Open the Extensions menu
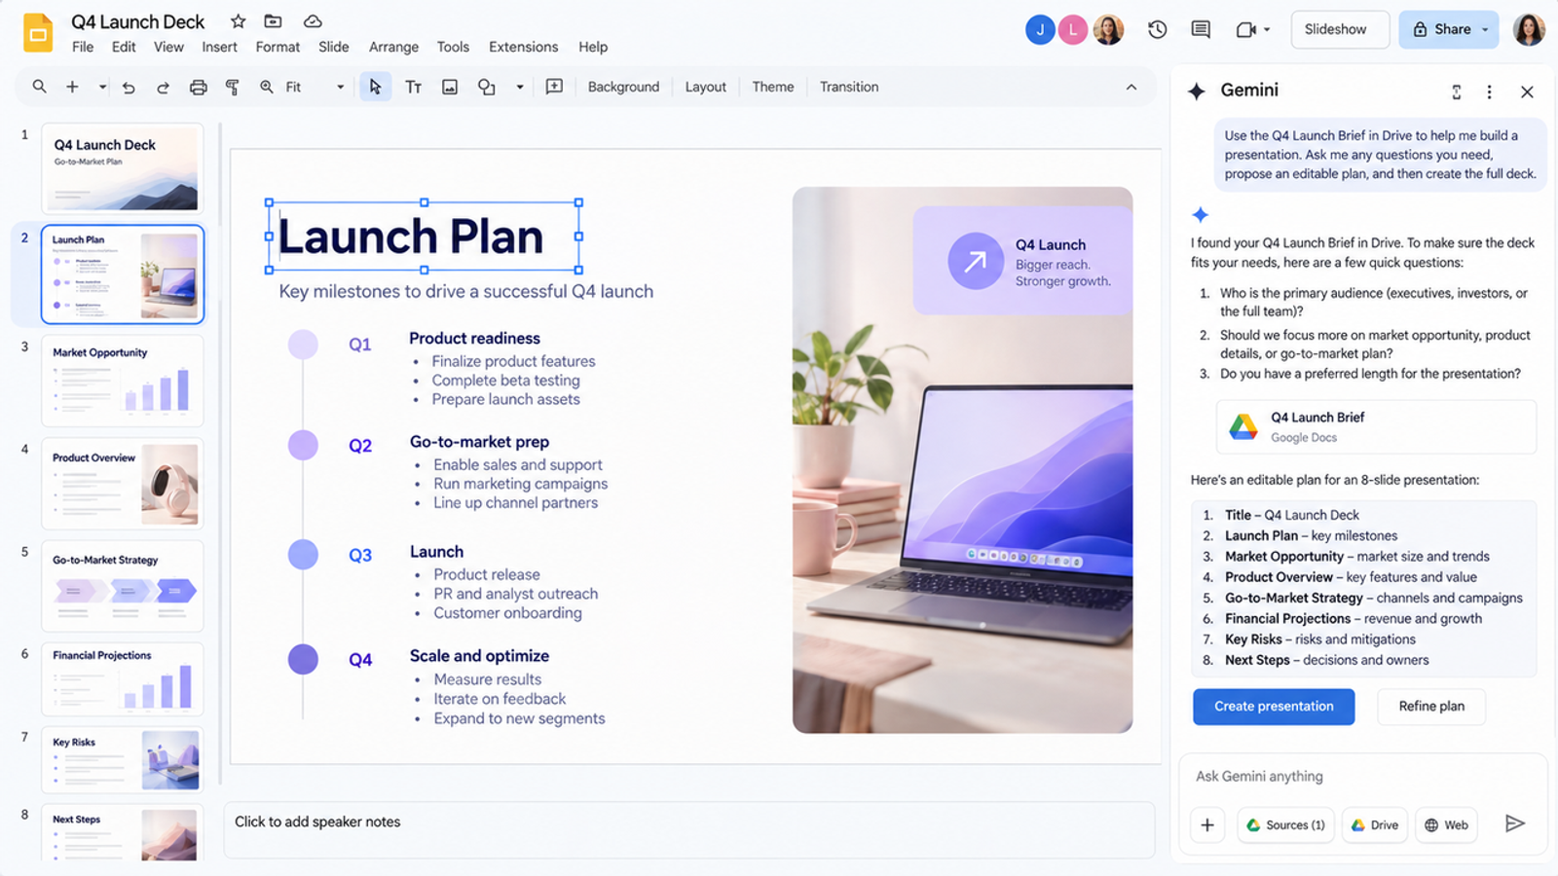 (523, 47)
